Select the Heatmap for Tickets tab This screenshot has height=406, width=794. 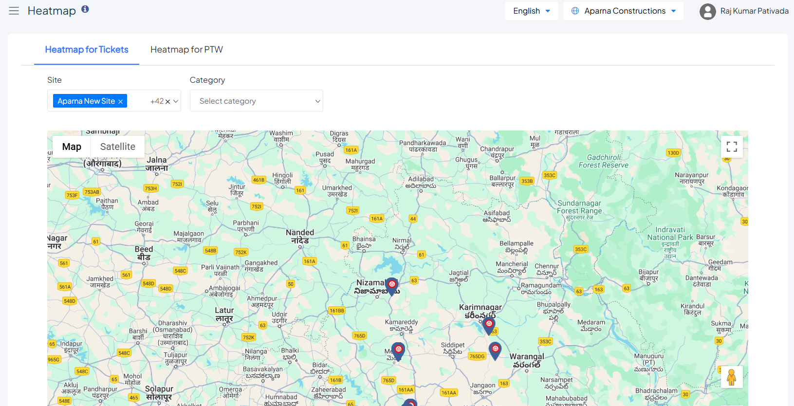tap(87, 50)
